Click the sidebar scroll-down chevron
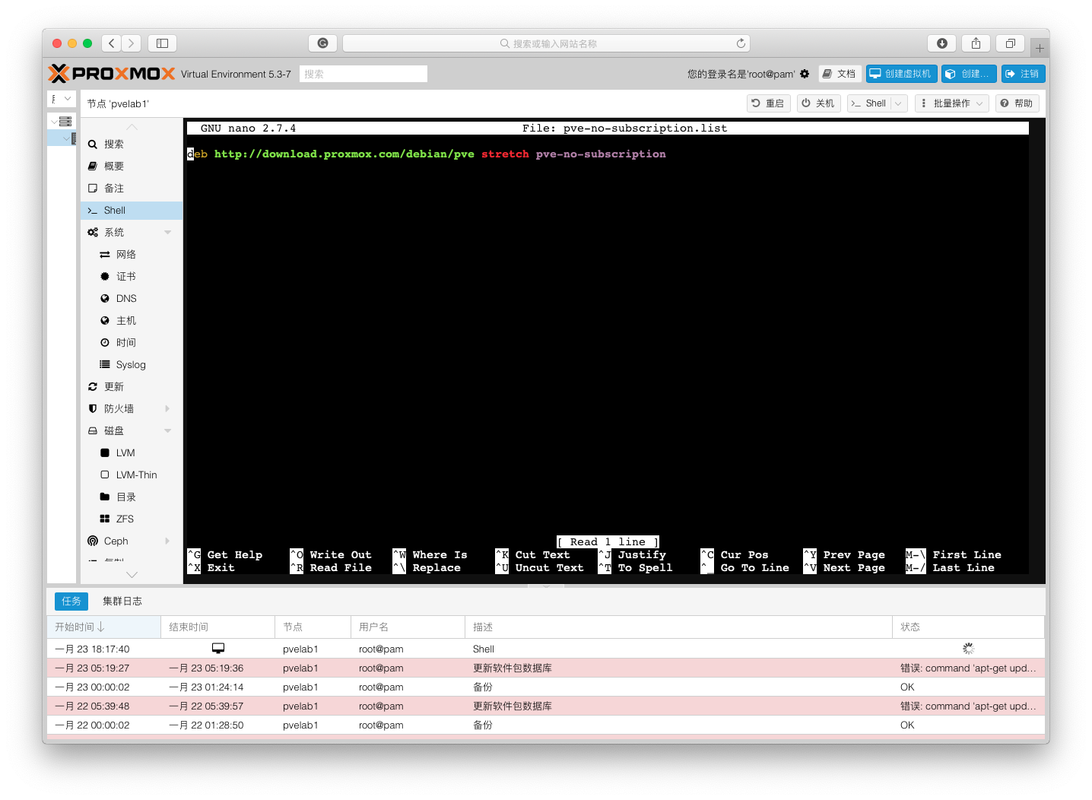The height and width of the screenshot is (800, 1092). point(132,575)
